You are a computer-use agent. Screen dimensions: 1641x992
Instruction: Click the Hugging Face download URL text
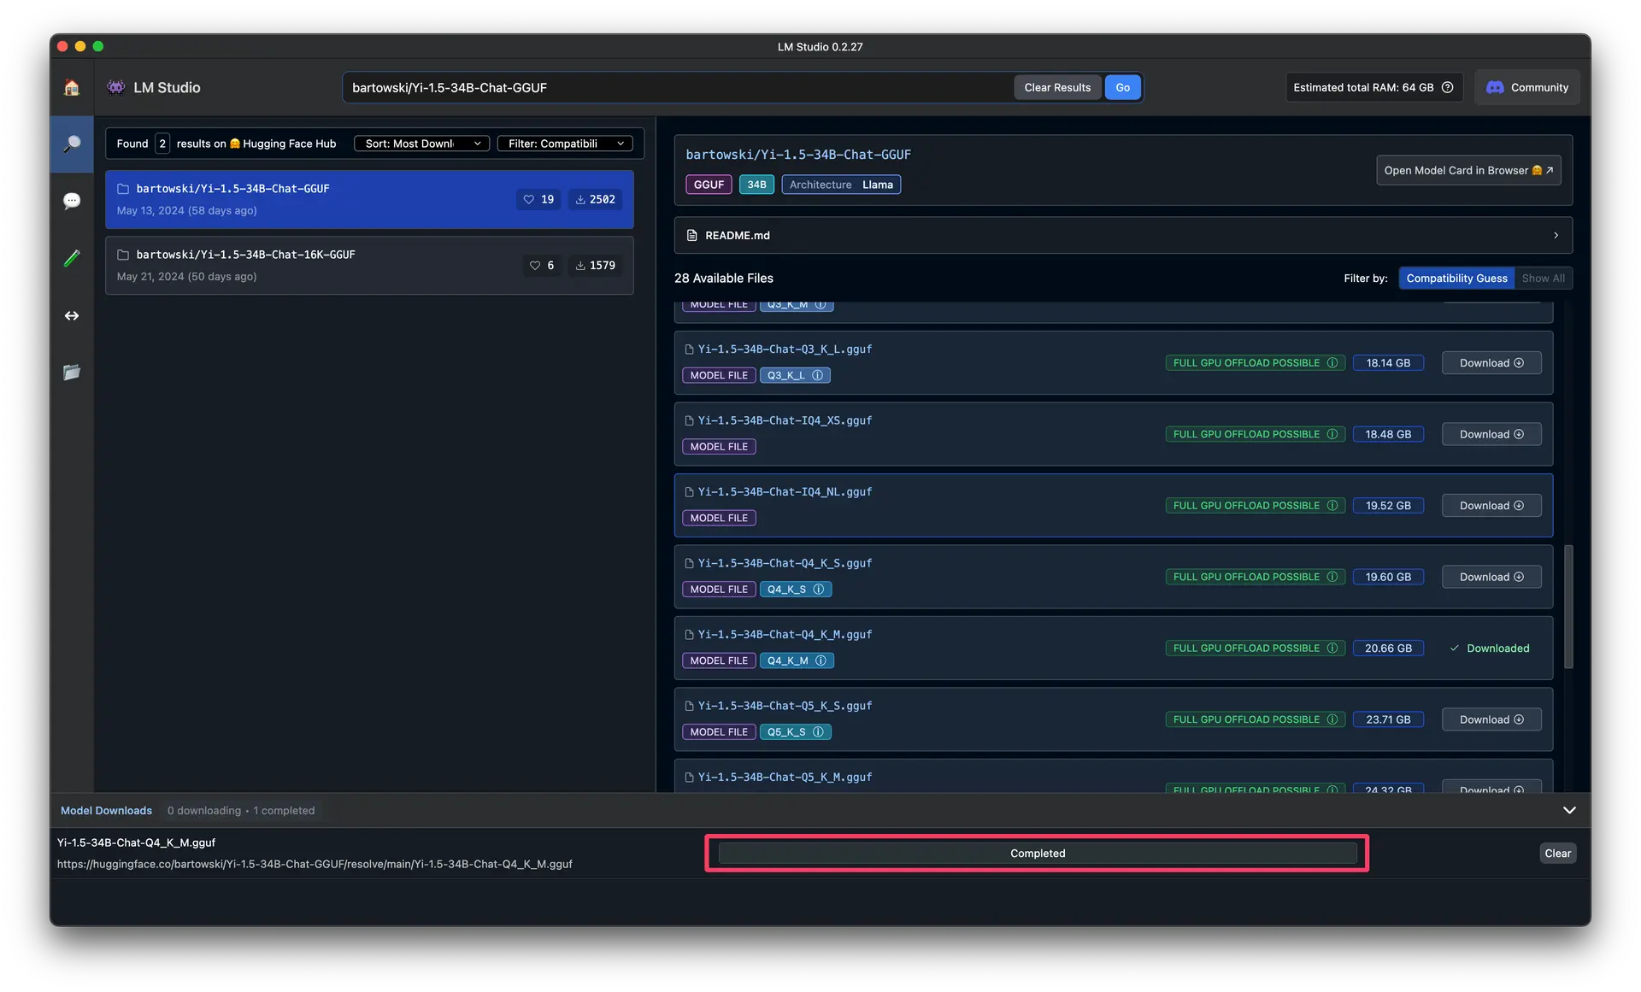click(315, 864)
